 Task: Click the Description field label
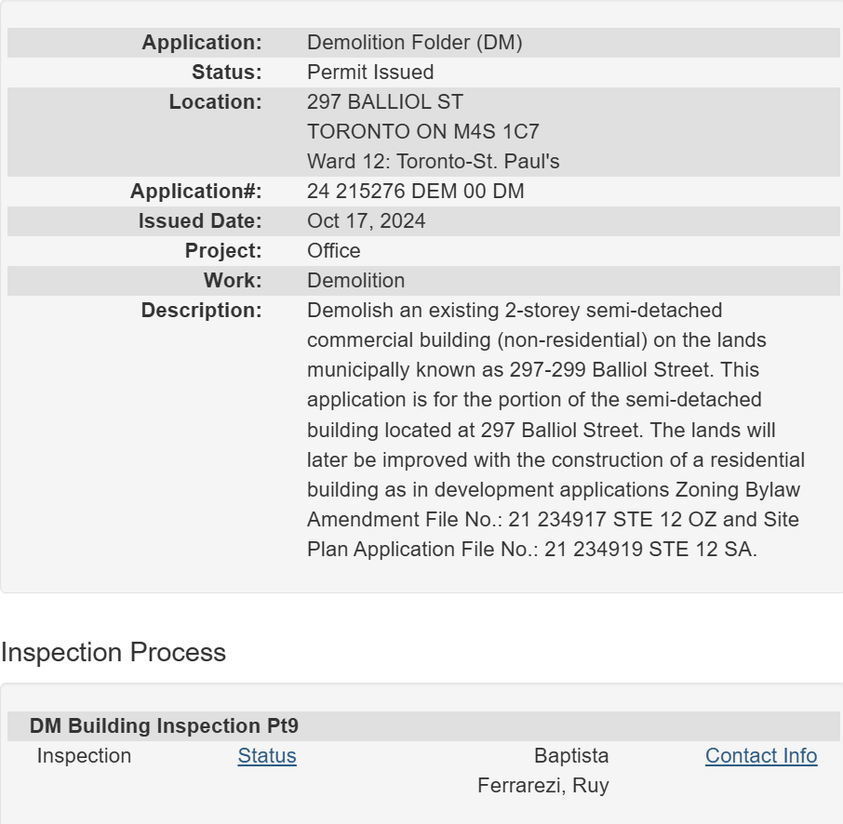pos(201,311)
